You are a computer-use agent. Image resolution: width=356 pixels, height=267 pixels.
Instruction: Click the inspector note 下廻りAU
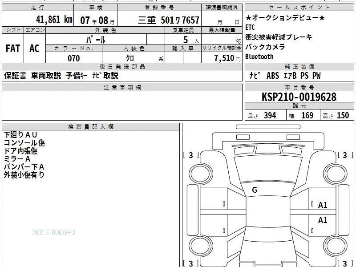coord(20,135)
